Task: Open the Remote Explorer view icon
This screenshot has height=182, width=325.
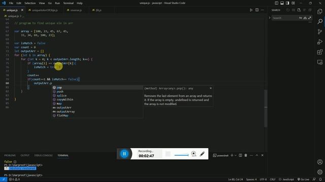Action: [x=320, y=62]
